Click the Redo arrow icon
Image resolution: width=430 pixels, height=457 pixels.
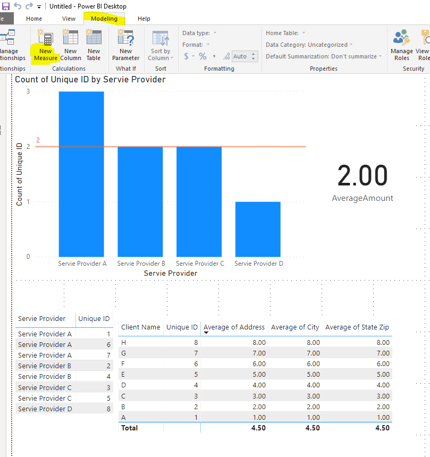(x=29, y=6)
